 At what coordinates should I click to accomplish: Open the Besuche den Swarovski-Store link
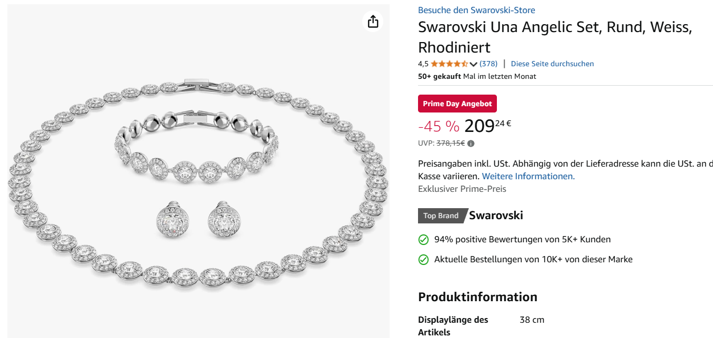[476, 10]
